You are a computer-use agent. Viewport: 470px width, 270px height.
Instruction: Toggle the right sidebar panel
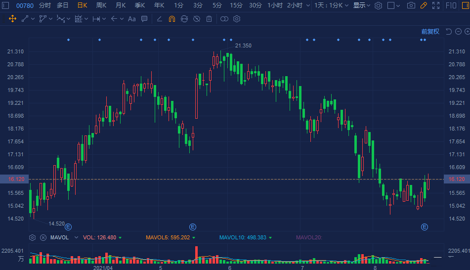coord(466,5)
